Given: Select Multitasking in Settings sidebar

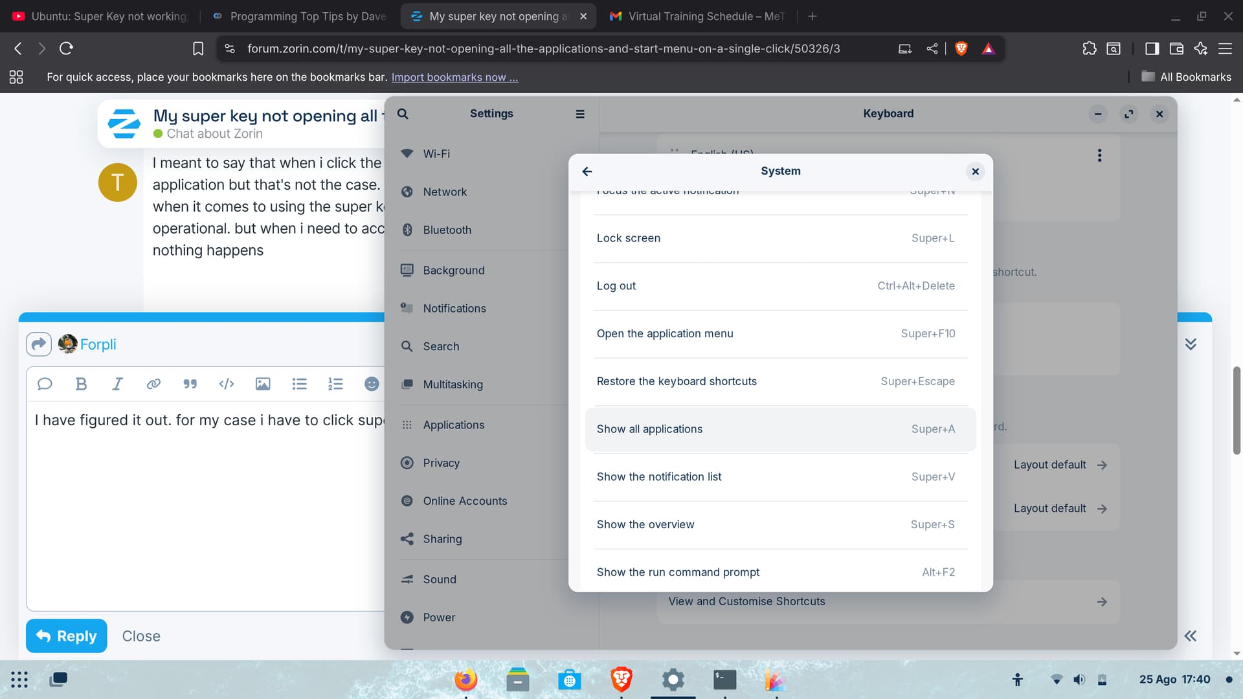Looking at the screenshot, I should pos(453,384).
